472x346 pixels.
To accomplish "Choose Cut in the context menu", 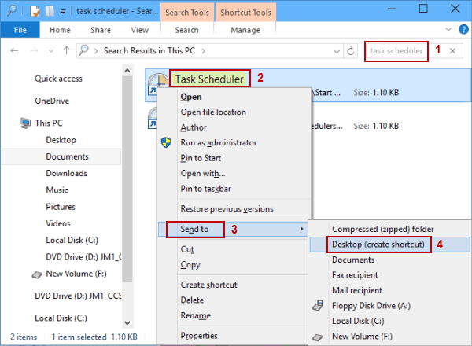I will [x=187, y=249].
